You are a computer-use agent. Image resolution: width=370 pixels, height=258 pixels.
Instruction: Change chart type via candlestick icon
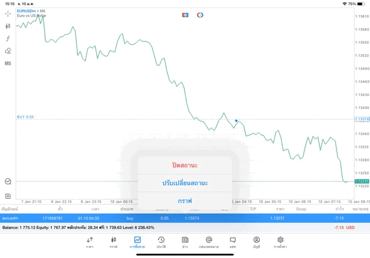pyautogui.click(x=8, y=26)
